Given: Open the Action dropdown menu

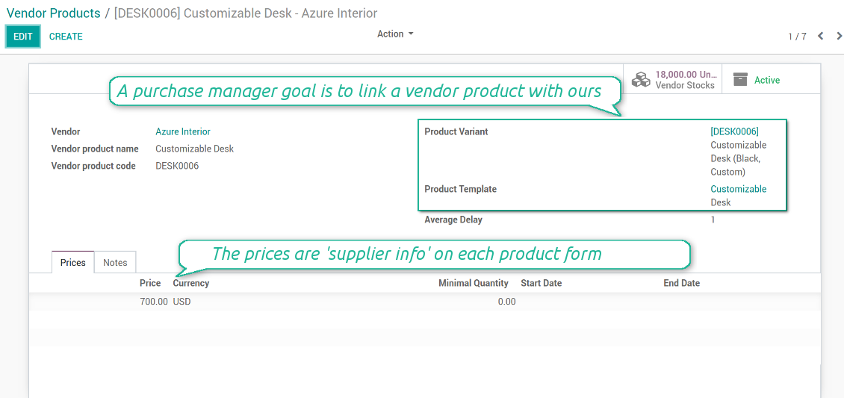Looking at the screenshot, I should (x=394, y=34).
